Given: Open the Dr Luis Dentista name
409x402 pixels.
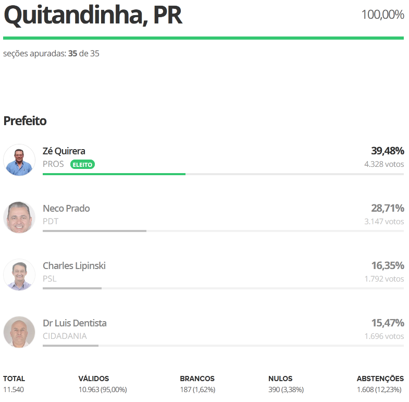Looking at the screenshot, I should (75, 323).
